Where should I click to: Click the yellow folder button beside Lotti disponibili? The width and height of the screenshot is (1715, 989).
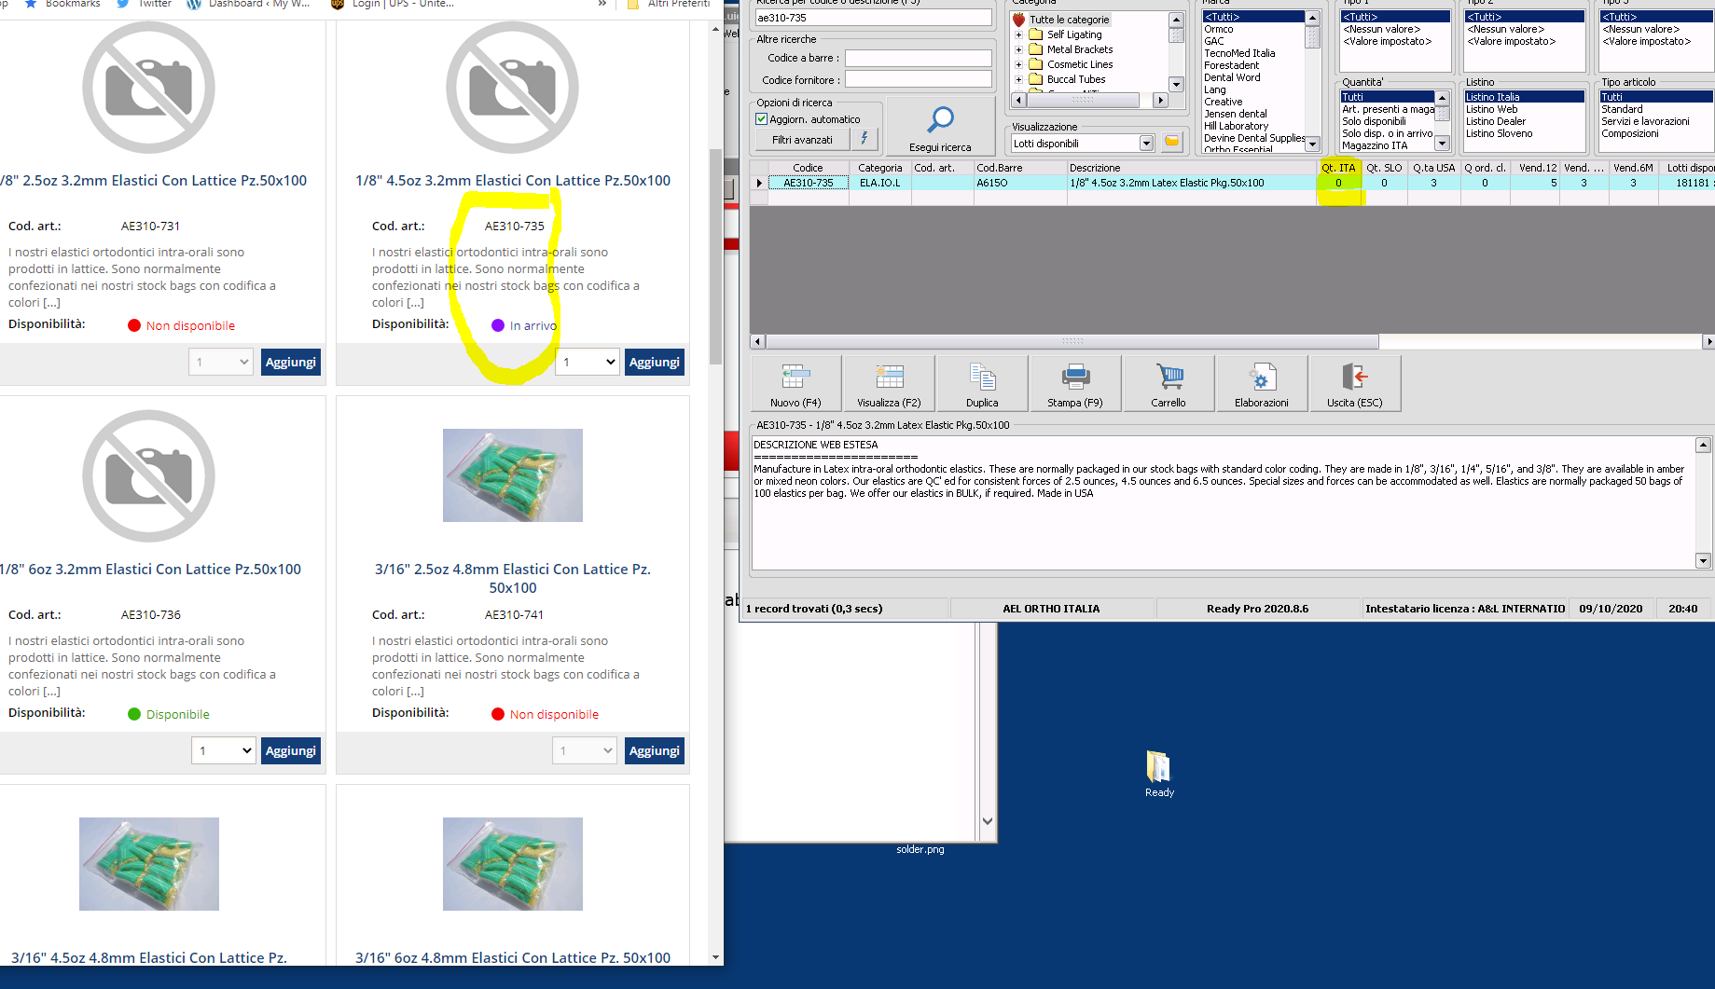click(1172, 142)
